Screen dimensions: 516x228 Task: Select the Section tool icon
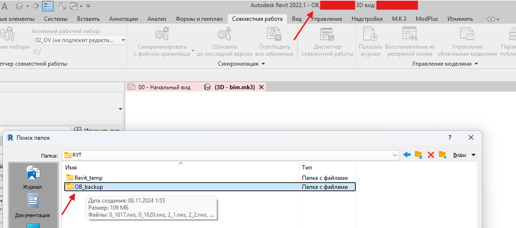[x=35, y=6]
